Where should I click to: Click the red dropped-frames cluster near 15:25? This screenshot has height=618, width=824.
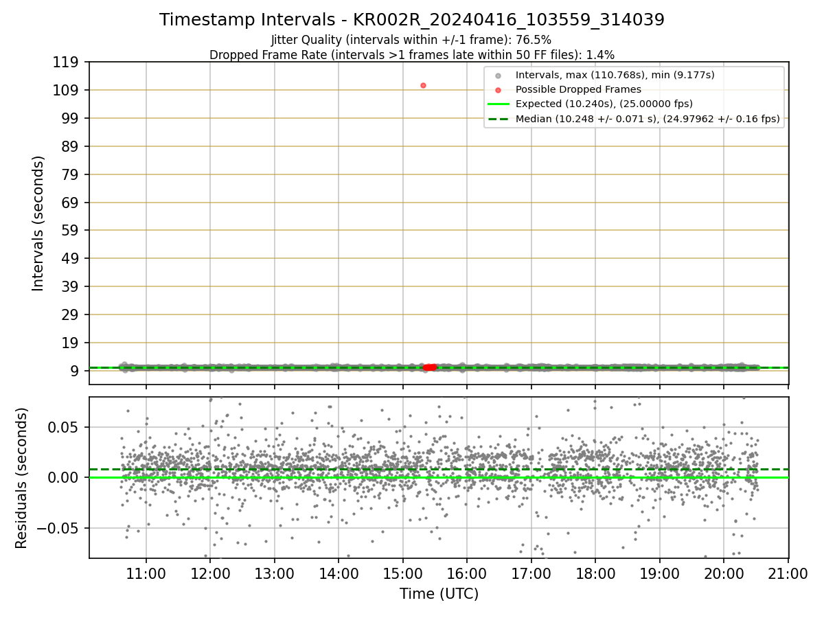click(x=430, y=367)
